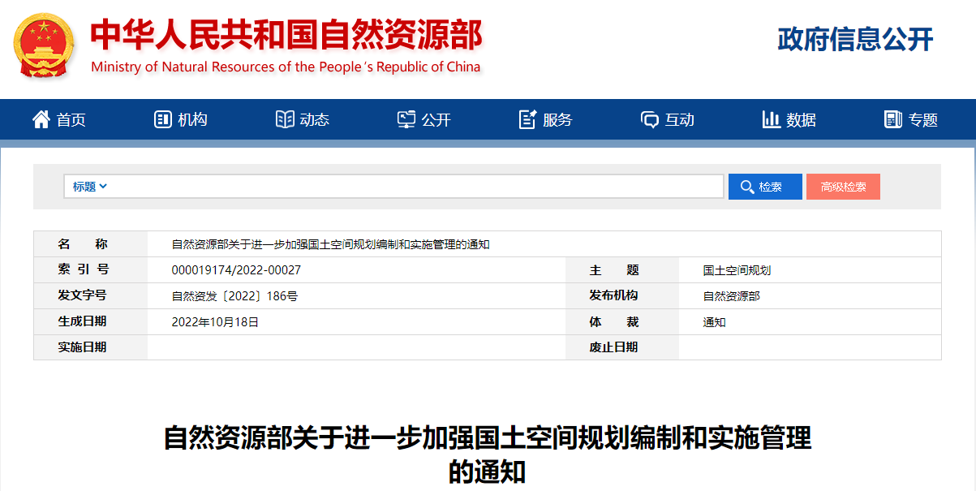Click the 国土空间规划 subject value
This screenshot has width=976, height=491.
(x=737, y=270)
